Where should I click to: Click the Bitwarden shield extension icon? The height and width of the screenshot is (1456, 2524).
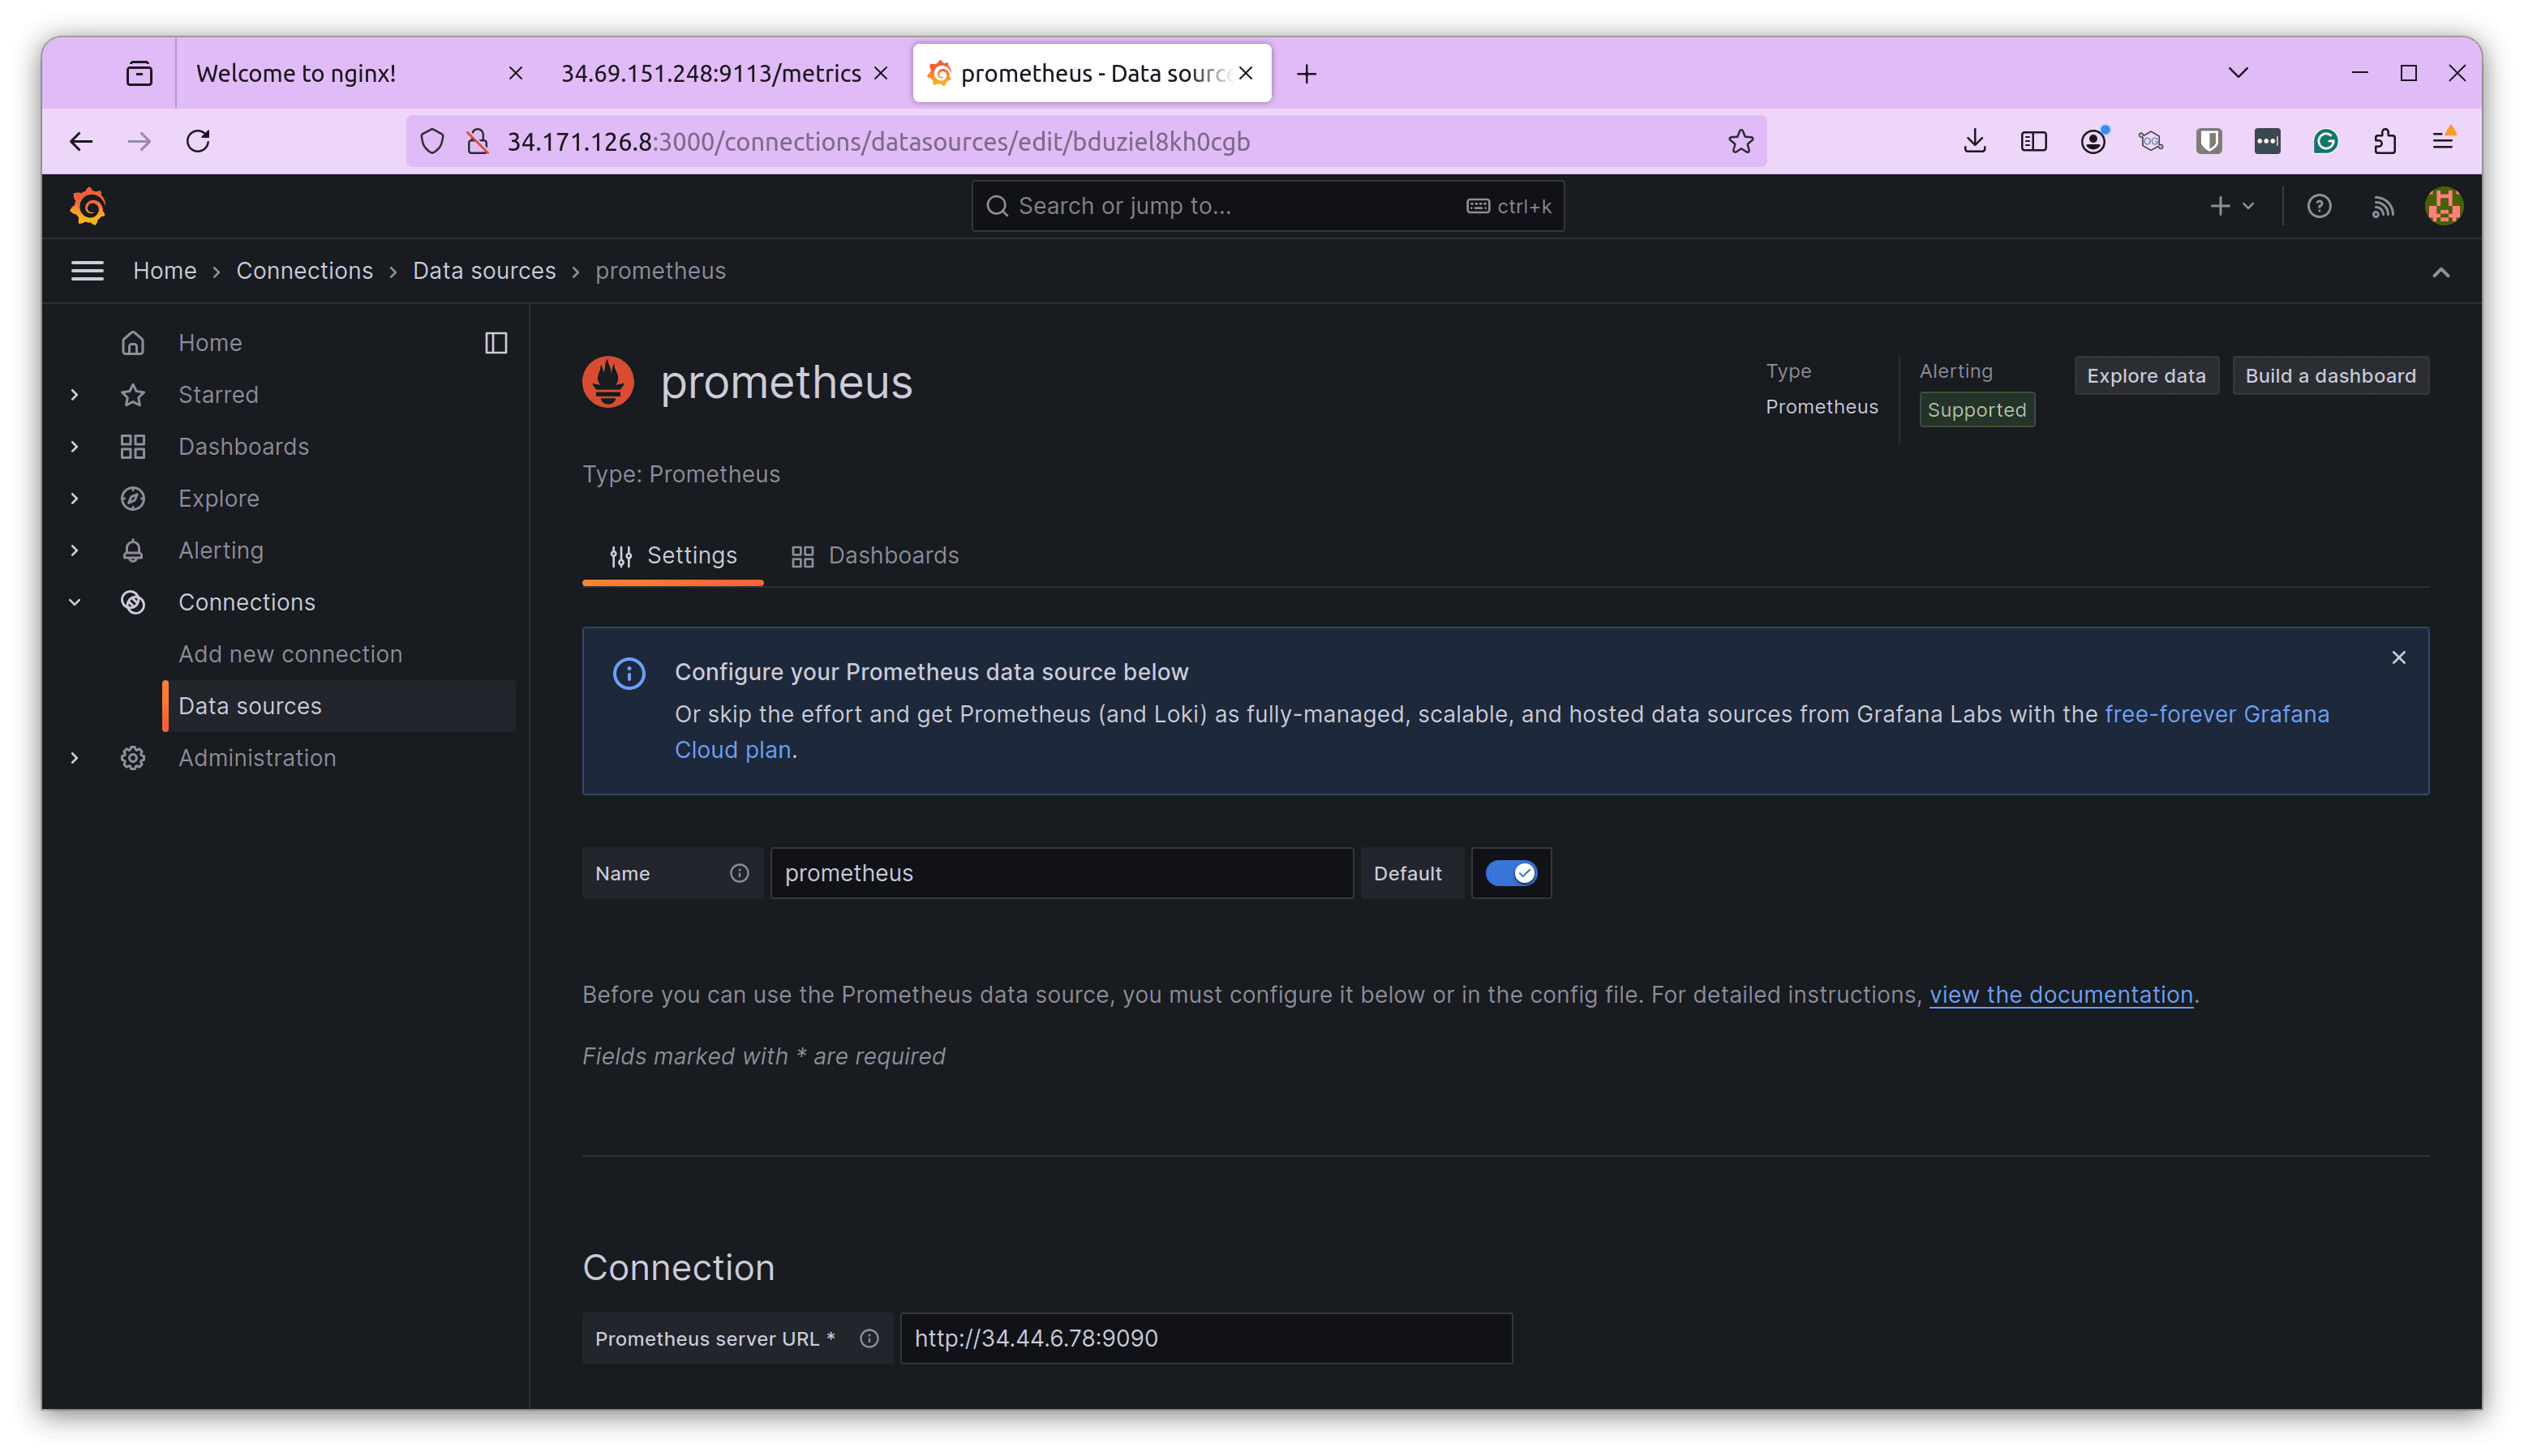tap(2208, 141)
